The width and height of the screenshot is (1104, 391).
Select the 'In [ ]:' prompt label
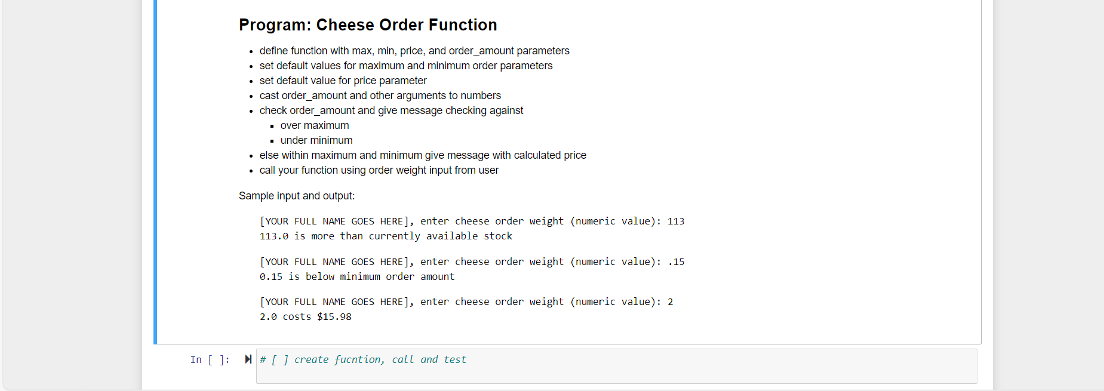click(x=210, y=360)
